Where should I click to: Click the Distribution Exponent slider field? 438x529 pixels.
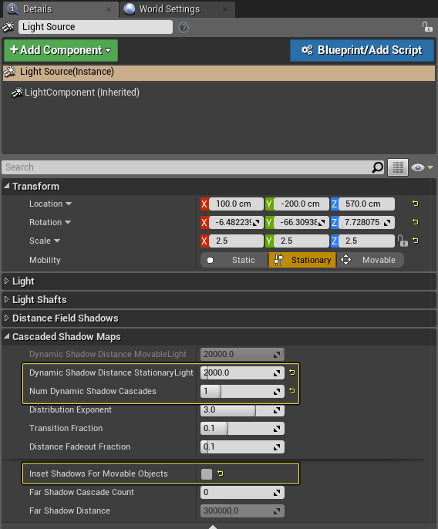pyautogui.click(x=242, y=410)
